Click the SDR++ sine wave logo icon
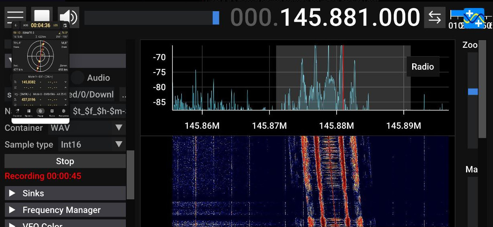Screen dimensions: 493x227 474,18
